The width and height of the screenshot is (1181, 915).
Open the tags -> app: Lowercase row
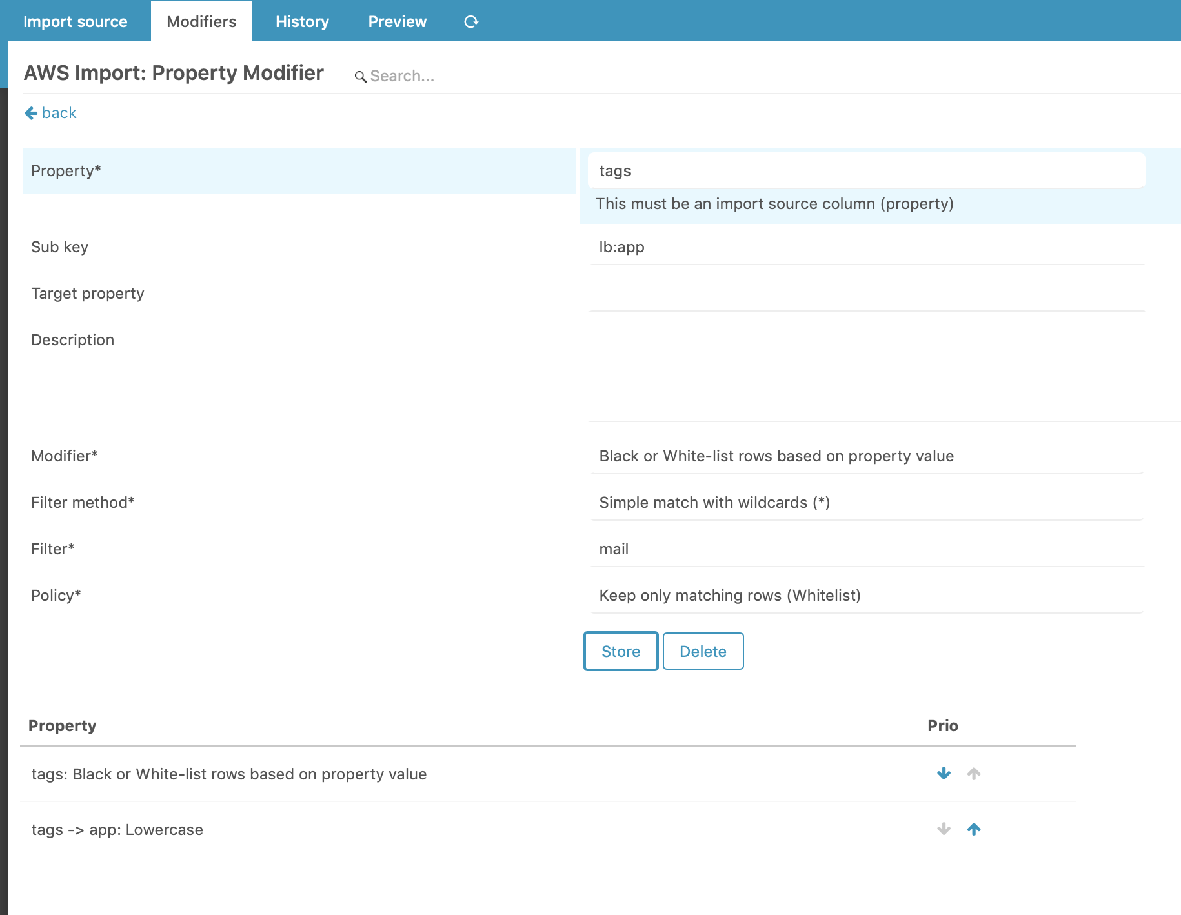click(x=117, y=830)
